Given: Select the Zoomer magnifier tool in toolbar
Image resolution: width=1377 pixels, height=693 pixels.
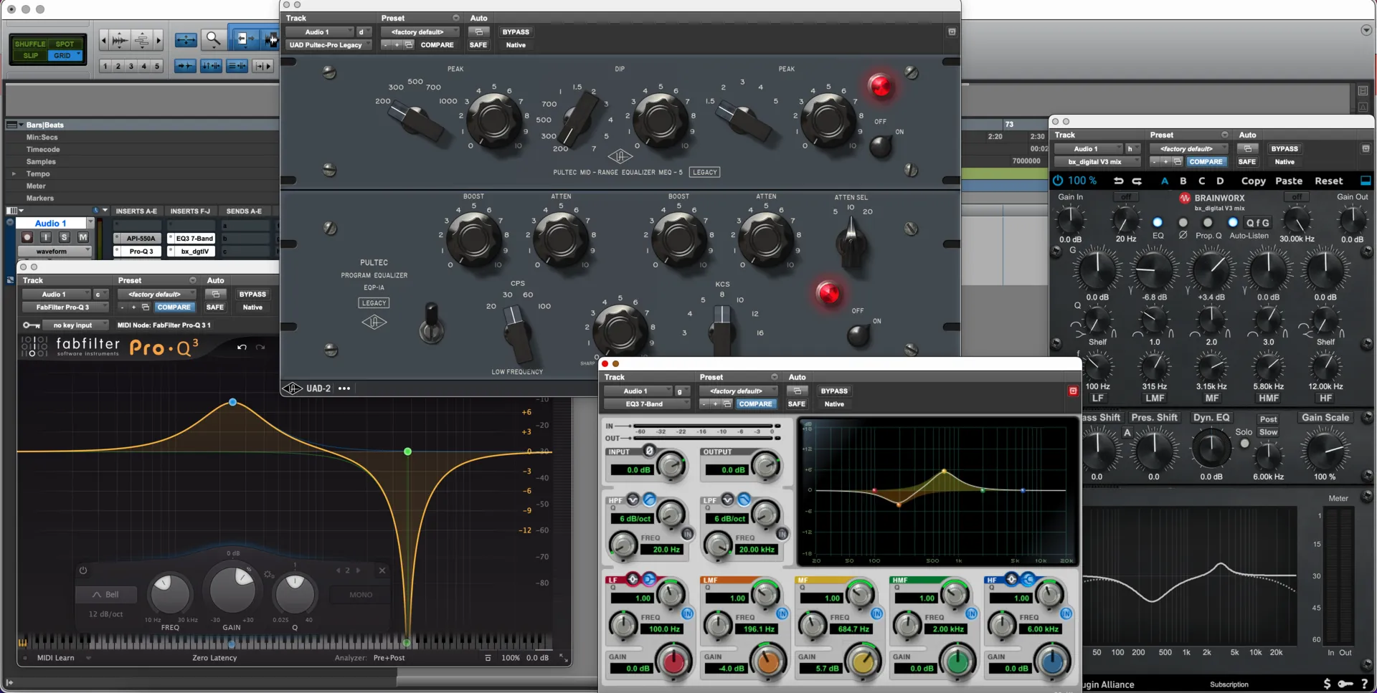Looking at the screenshot, I should tap(212, 39).
